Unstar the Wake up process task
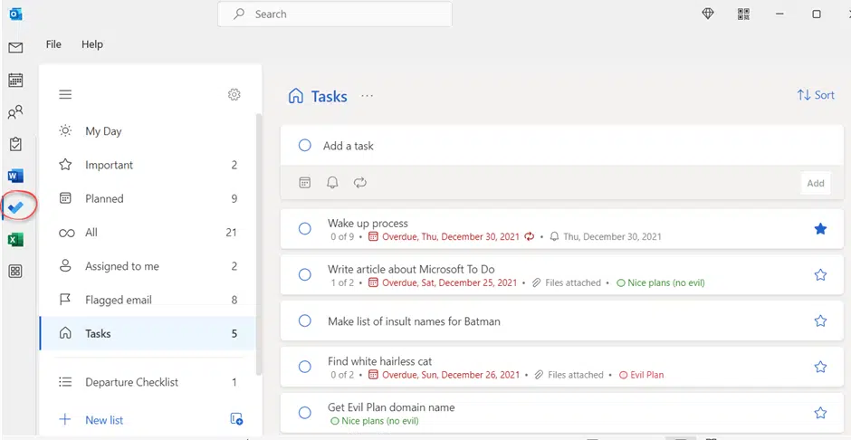 (820, 229)
